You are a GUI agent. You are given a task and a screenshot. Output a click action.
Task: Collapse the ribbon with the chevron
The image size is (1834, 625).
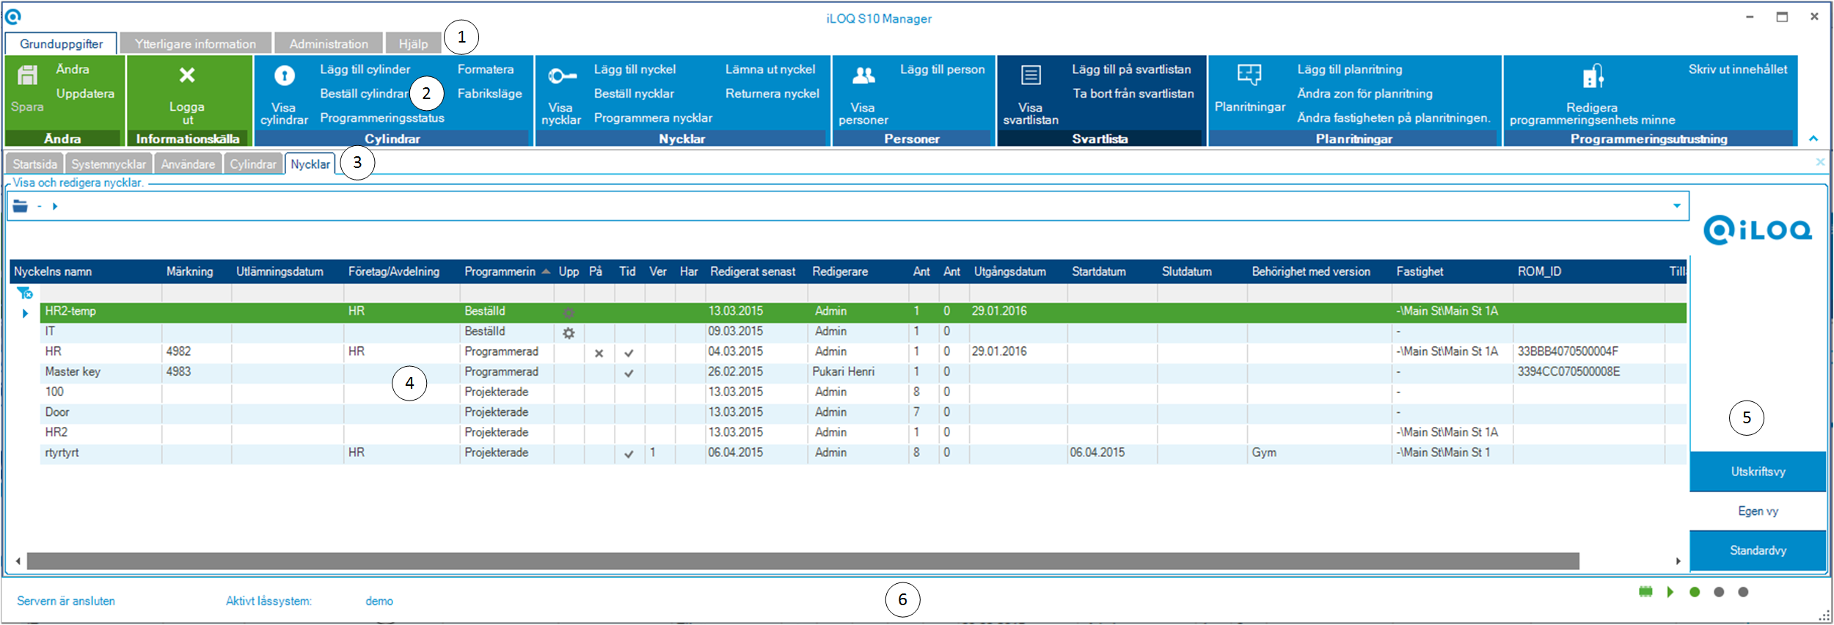(1813, 138)
